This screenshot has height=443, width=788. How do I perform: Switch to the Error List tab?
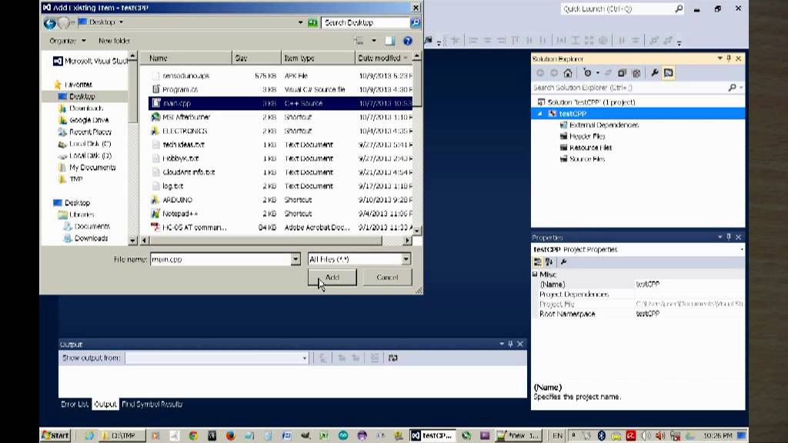(75, 405)
